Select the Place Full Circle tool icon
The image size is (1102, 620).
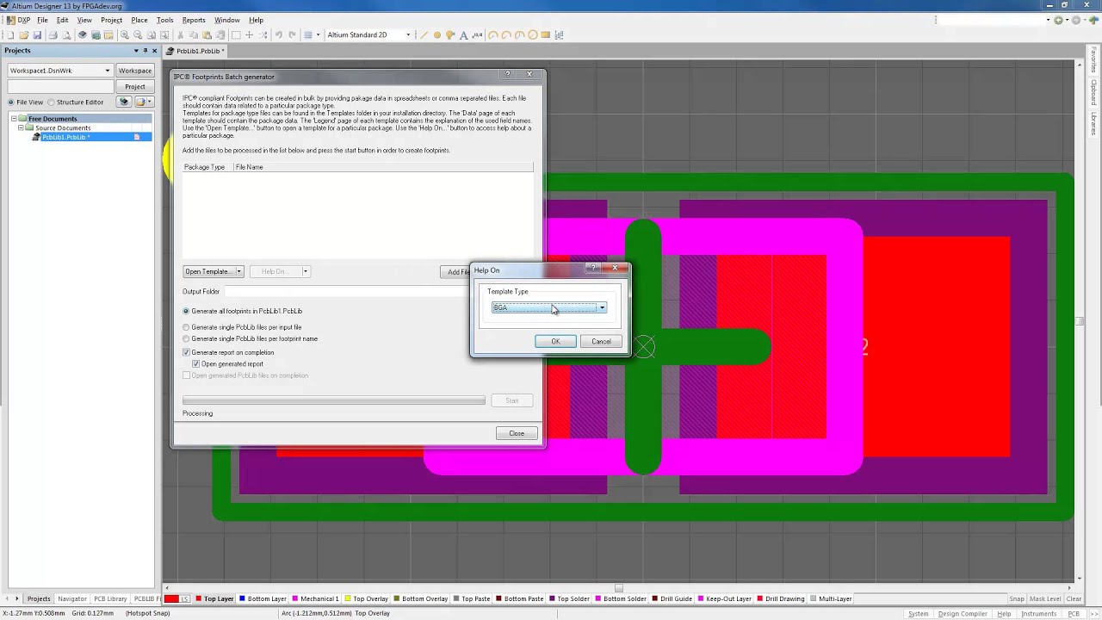[x=533, y=35]
